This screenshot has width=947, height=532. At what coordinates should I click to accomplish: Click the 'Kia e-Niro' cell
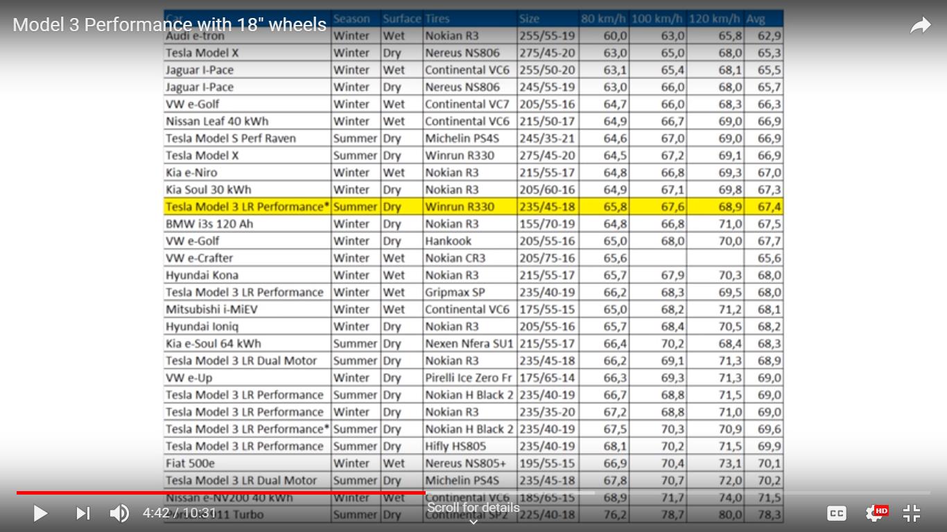(247, 172)
